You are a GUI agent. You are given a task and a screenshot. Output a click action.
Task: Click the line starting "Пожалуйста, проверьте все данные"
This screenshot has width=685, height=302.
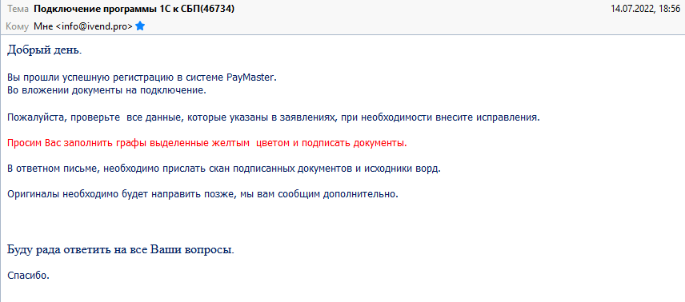274,117
